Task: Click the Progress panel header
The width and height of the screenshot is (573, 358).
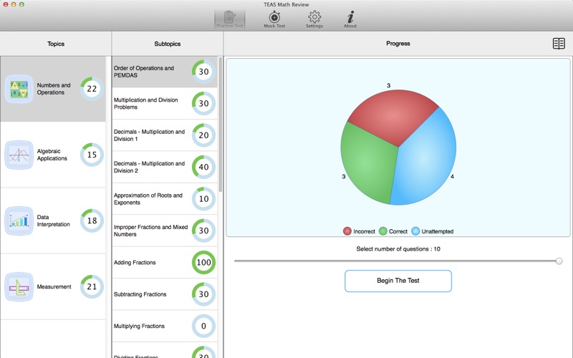Action: click(398, 44)
